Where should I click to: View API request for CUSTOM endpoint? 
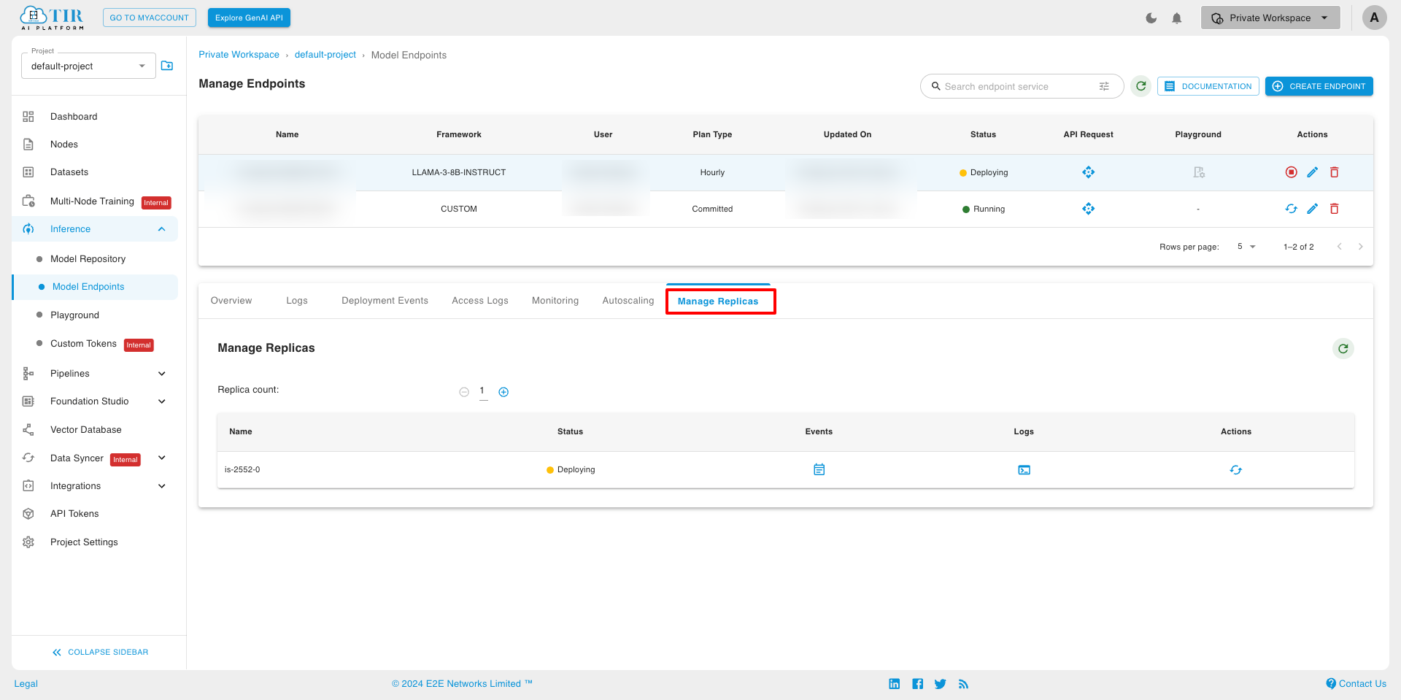(x=1088, y=209)
